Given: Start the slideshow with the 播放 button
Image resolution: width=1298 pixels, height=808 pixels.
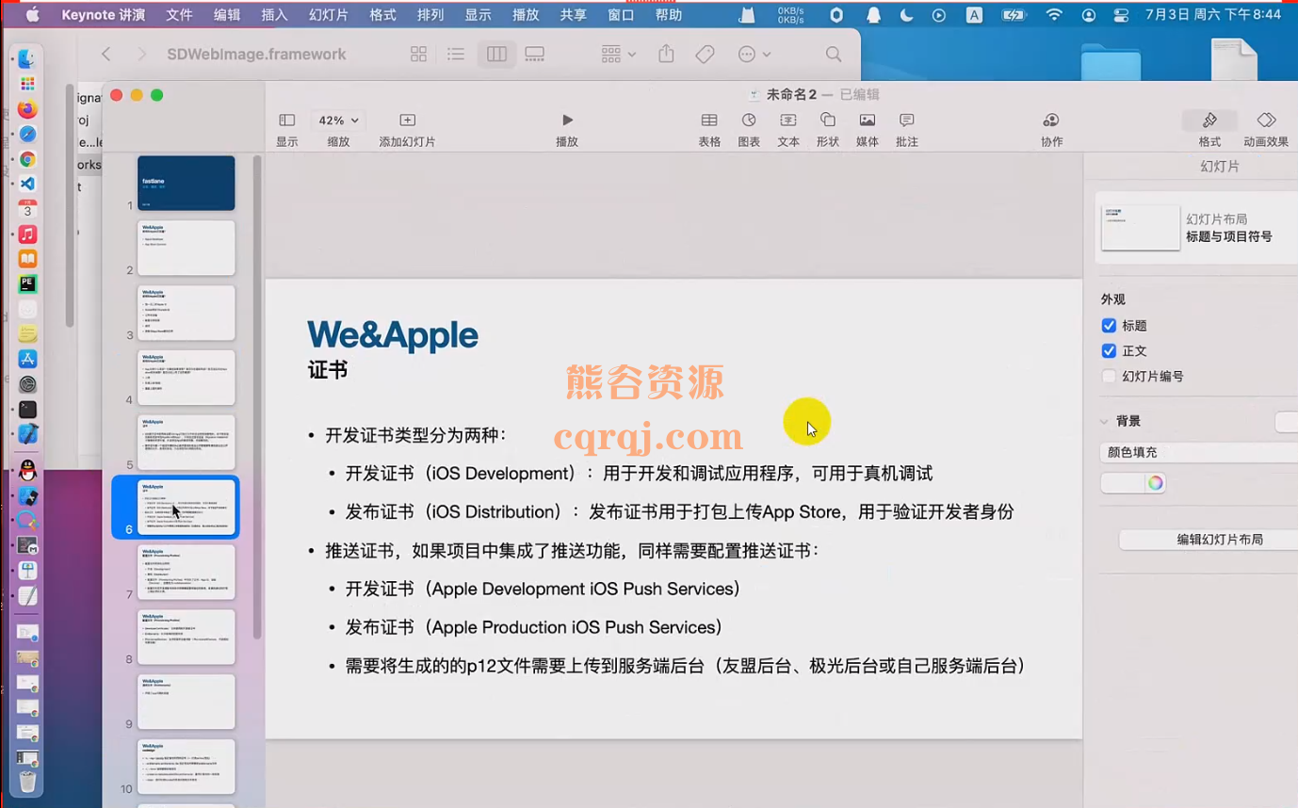Looking at the screenshot, I should (567, 130).
